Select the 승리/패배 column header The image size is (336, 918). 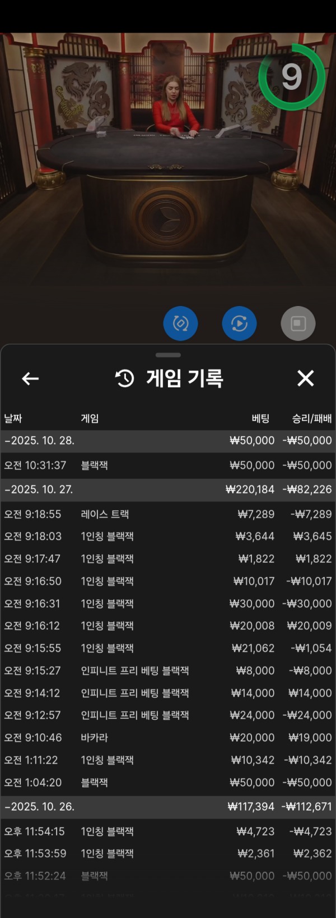pos(312,418)
